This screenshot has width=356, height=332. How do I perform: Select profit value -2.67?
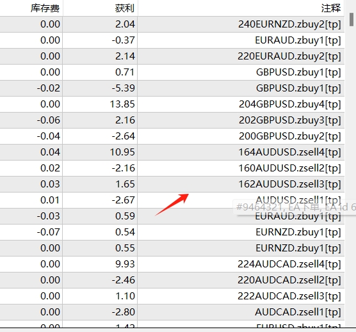point(124,200)
